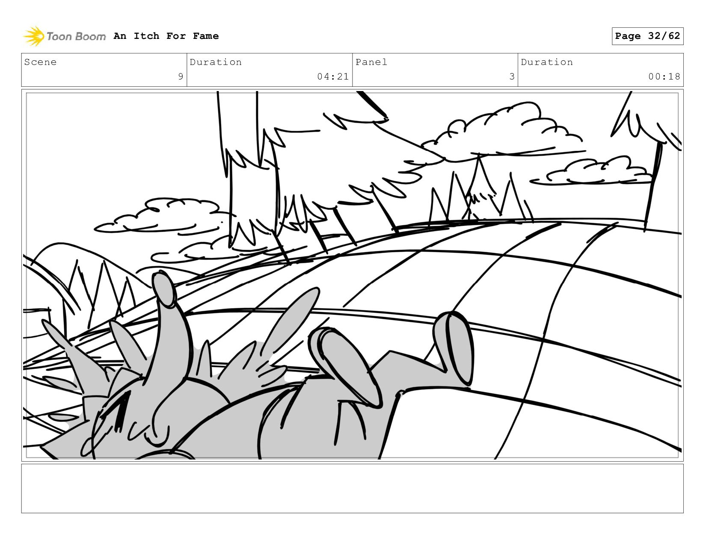706x545 pixels.
Task: Click the scene duration value '04:21'
Action: pyautogui.click(x=333, y=77)
